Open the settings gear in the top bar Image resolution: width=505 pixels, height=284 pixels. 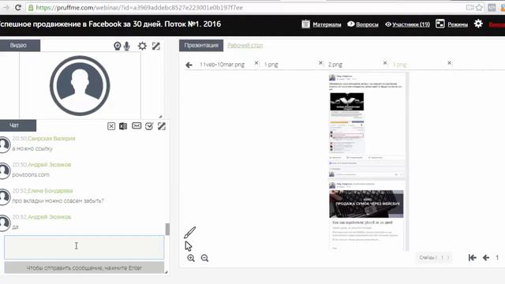pyautogui.click(x=478, y=24)
